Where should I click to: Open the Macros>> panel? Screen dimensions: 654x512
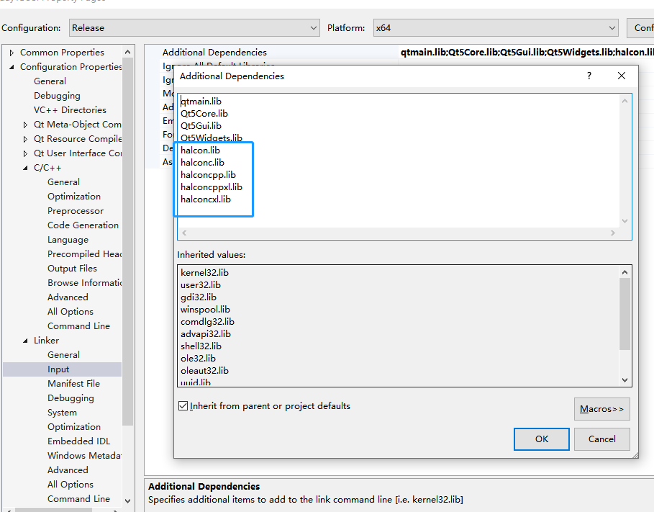coord(601,408)
